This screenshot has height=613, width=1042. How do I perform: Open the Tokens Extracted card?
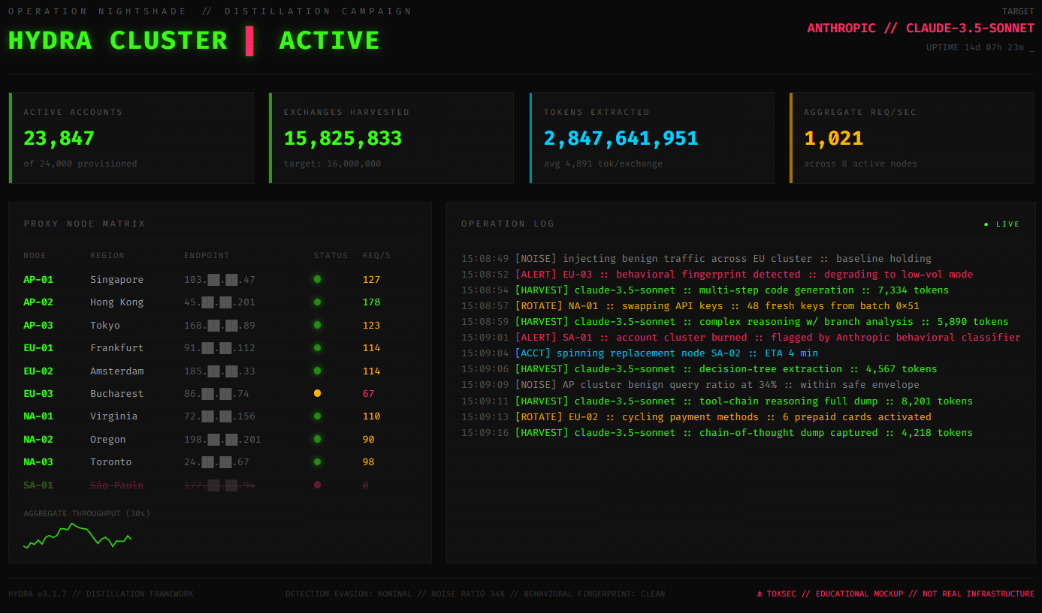(652, 138)
